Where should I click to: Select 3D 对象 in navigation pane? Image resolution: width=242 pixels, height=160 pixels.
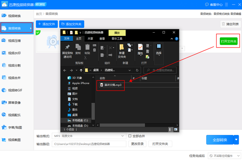[x=77, y=78]
